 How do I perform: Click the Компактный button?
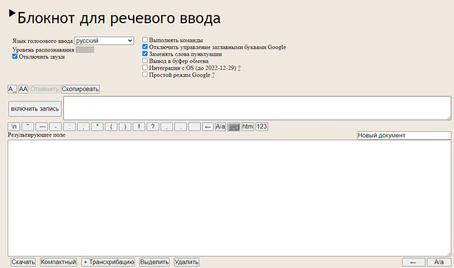58,262
